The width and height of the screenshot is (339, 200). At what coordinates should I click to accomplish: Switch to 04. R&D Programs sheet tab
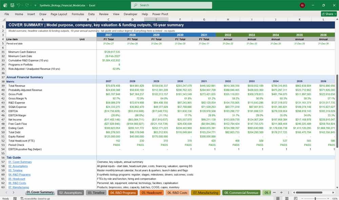click(x=123, y=193)
